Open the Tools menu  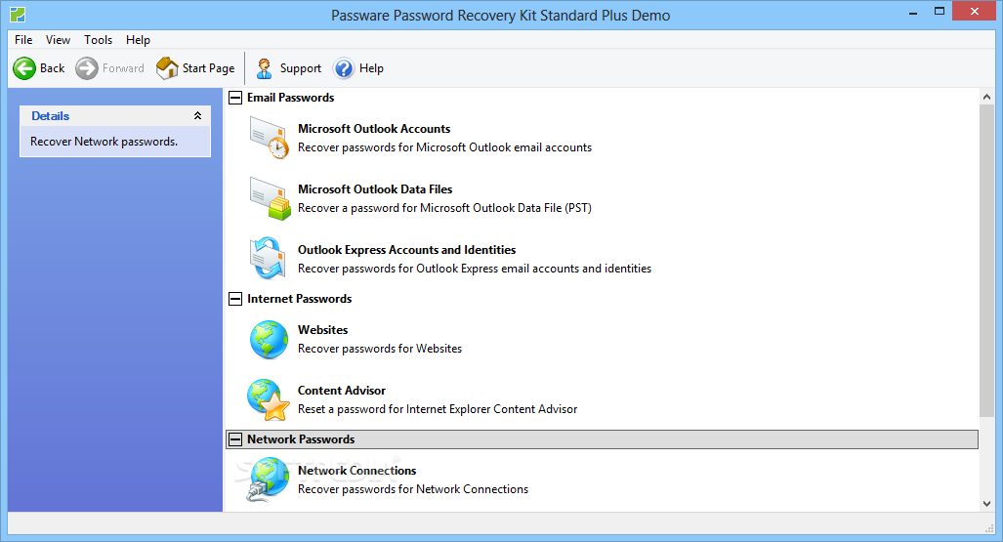98,40
